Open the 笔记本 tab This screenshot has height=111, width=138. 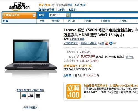coord(71,21)
